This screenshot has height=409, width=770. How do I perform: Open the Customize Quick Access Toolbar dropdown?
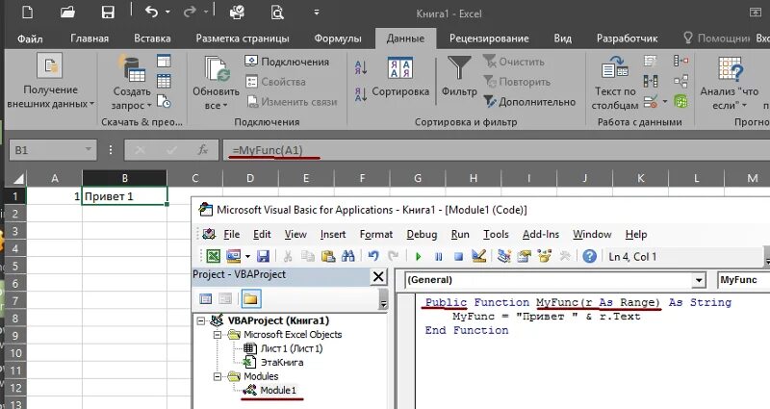coord(317,13)
